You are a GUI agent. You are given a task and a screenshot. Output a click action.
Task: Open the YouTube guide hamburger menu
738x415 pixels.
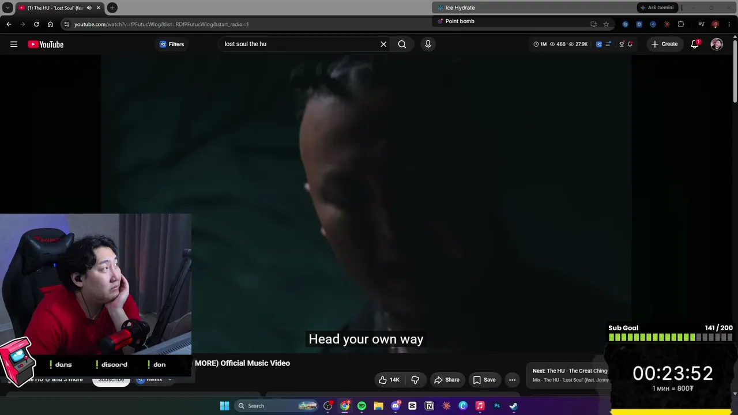point(14,44)
